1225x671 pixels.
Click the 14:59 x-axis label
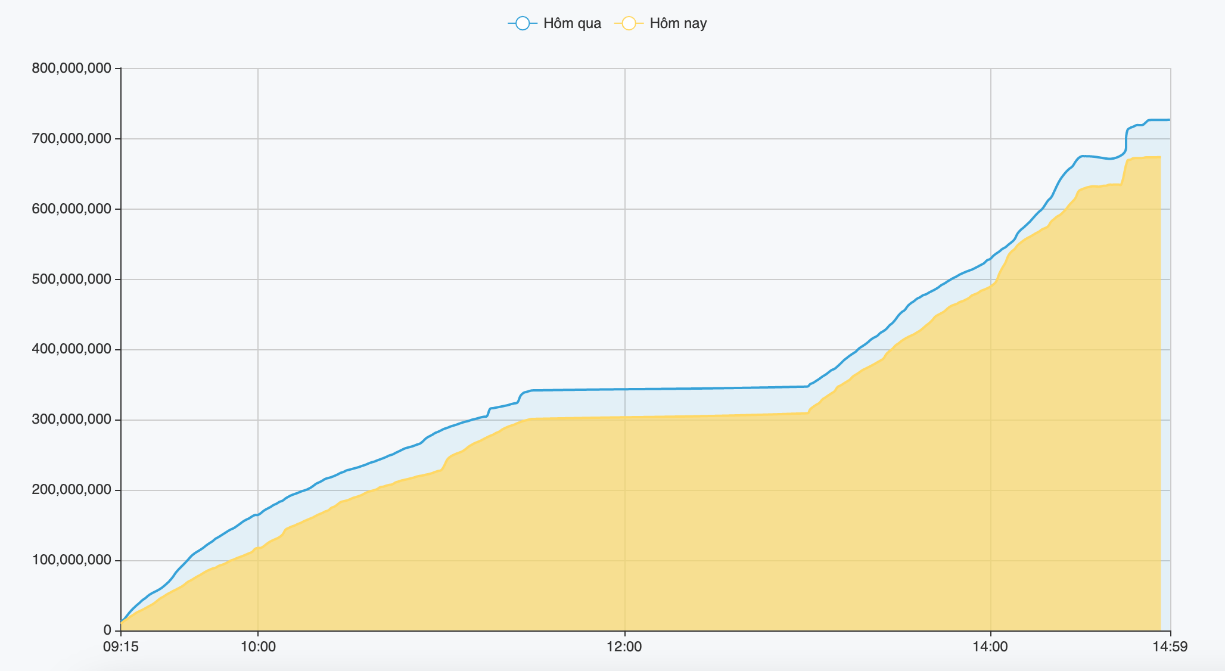click(1170, 647)
